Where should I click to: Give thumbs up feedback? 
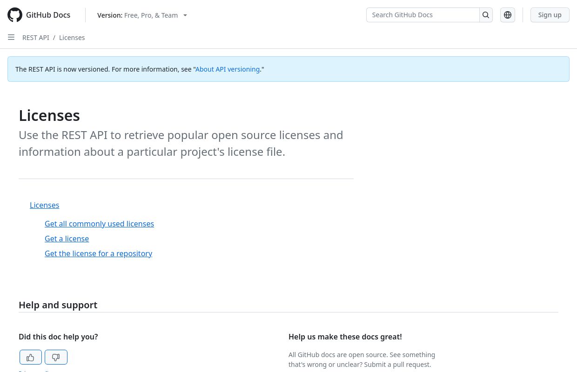[31, 357]
